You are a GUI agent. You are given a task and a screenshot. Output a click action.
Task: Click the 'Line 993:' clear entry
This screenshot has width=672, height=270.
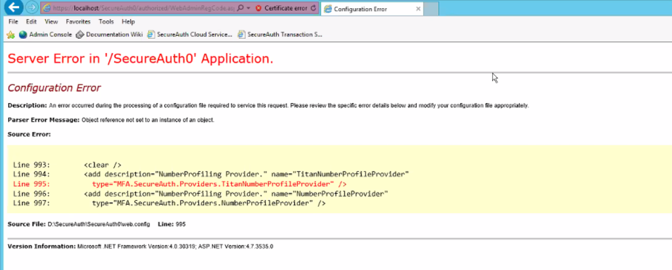click(x=67, y=165)
